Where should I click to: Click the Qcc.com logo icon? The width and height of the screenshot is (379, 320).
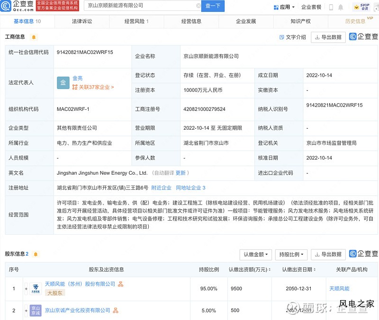click(6, 6)
